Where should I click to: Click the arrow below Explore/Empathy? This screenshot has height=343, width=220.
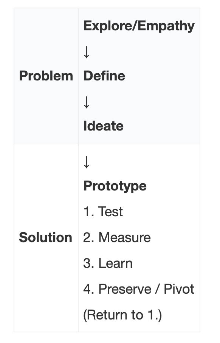87,52
